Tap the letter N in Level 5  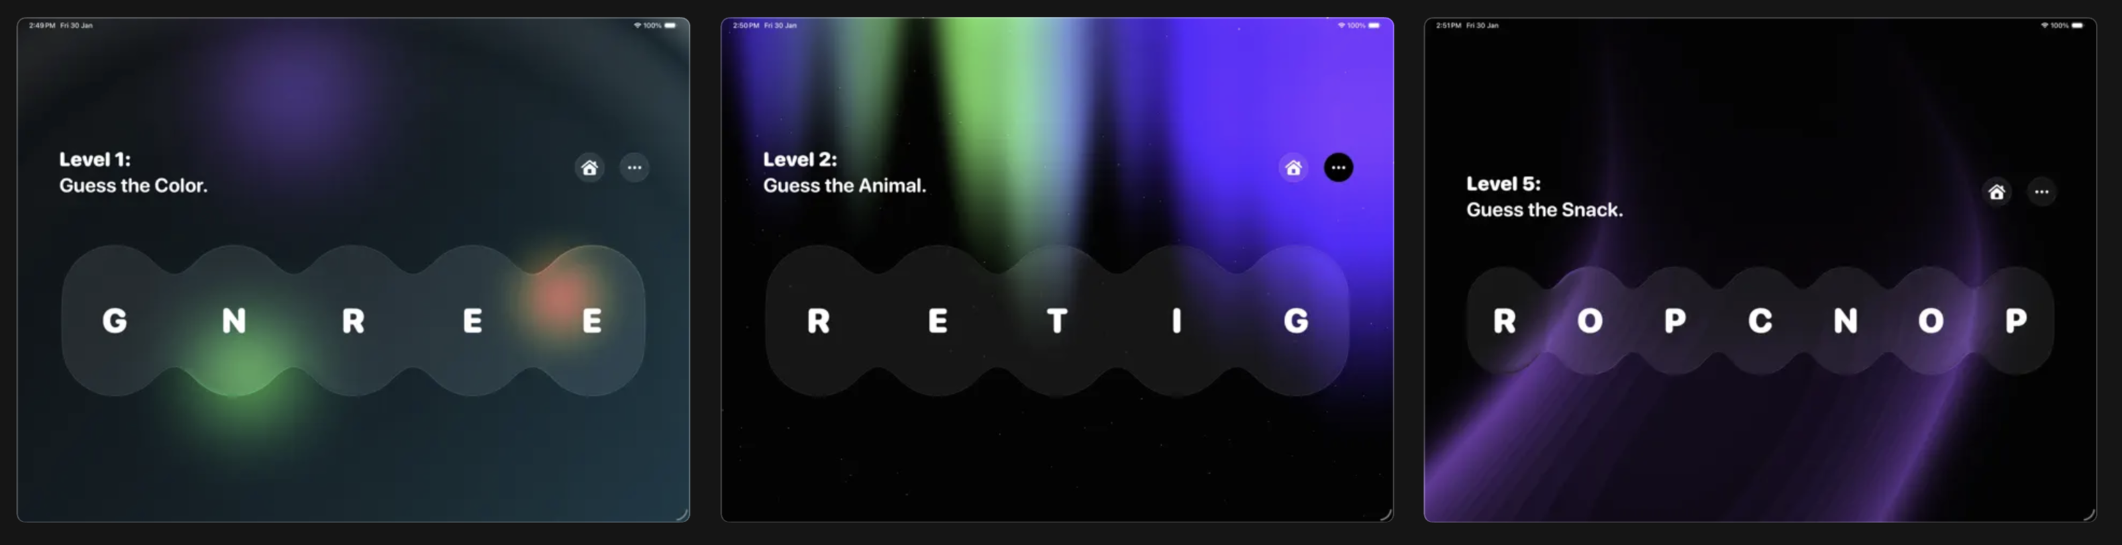coord(1846,320)
